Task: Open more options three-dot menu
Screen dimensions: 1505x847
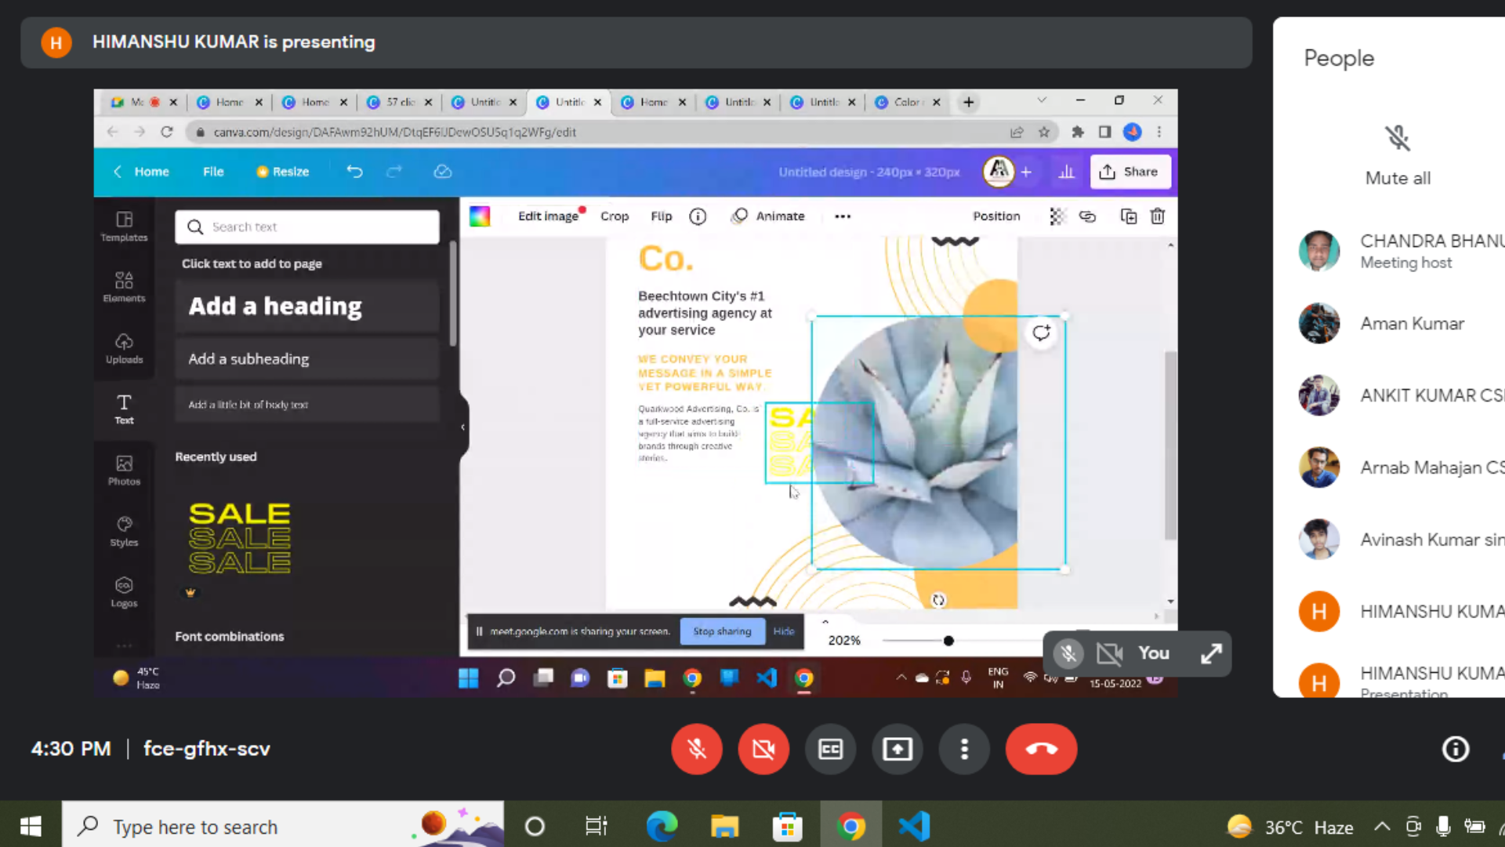Action: (964, 749)
